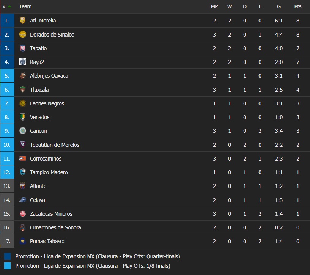310x275 pixels.
Task: Click the Pumas Tabasco crest
Action: click(x=23, y=241)
